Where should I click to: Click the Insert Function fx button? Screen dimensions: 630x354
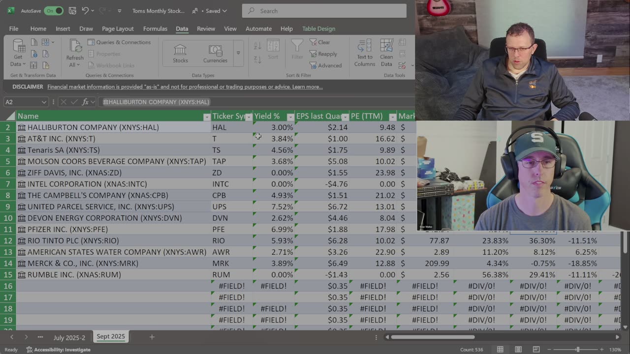pos(85,102)
